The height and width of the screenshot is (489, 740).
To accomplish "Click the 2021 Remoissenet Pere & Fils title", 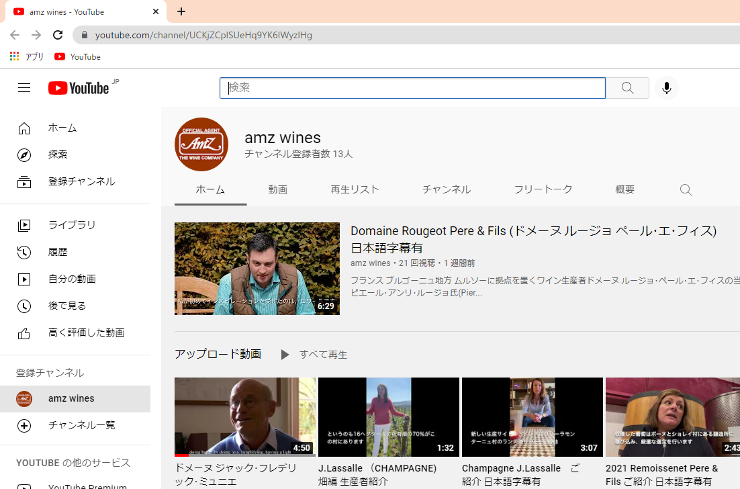I will click(662, 475).
